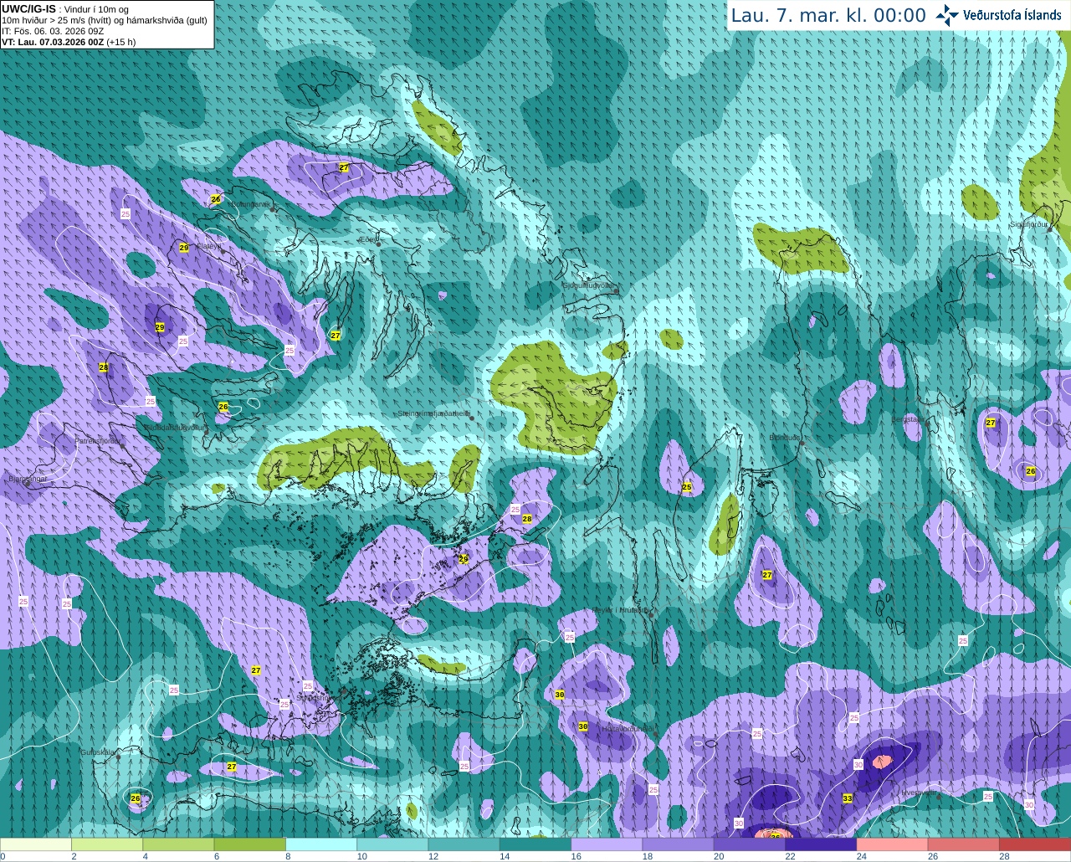The height and width of the screenshot is (862, 1071).
Task: Click the Bjargtangar station label
Action: [28, 479]
